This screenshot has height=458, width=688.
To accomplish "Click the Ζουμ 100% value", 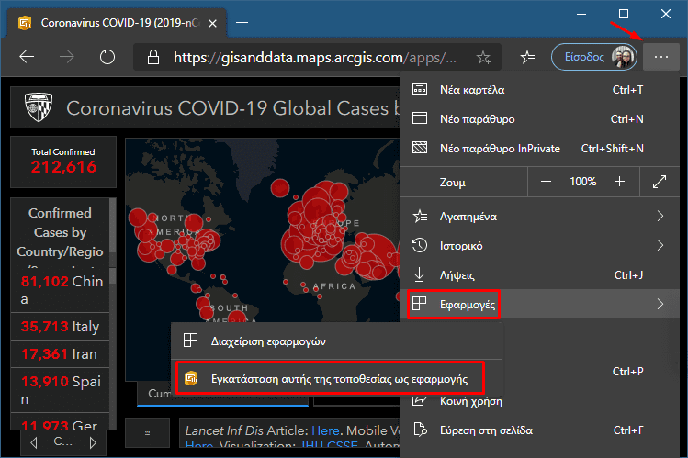I will [x=582, y=182].
